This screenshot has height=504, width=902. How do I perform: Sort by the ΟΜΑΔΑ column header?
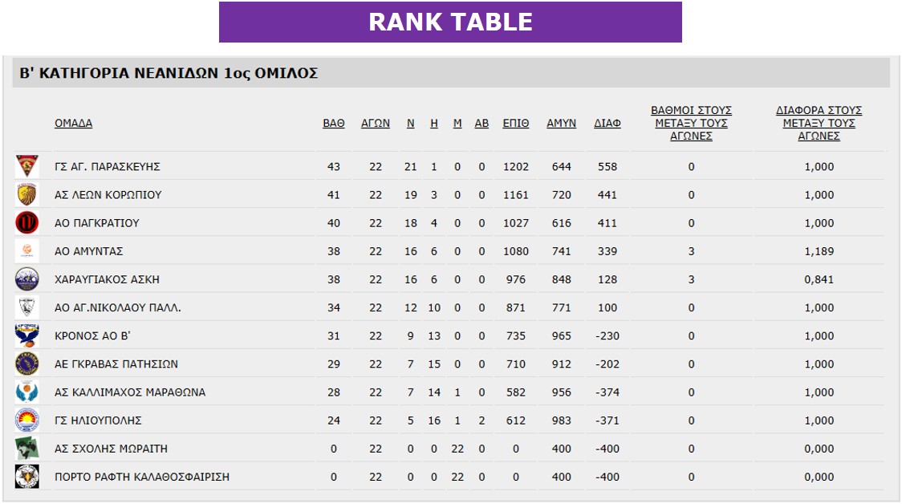tap(74, 123)
